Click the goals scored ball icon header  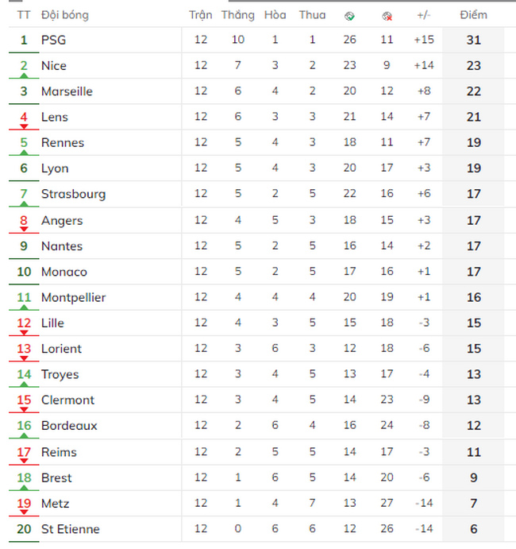coord(349,16)
